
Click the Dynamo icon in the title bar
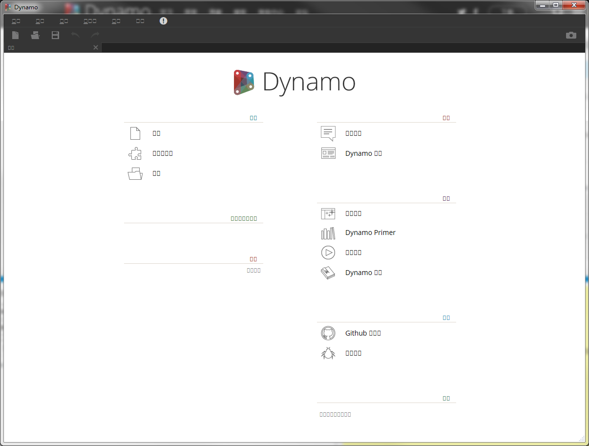point(8,7)
